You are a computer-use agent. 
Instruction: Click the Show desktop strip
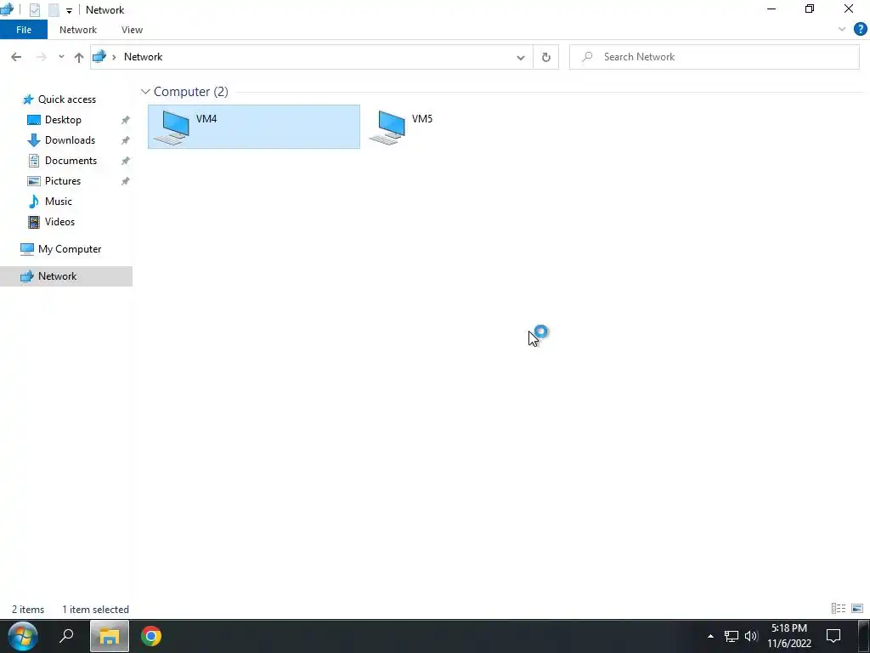click(x=864, y=636)
